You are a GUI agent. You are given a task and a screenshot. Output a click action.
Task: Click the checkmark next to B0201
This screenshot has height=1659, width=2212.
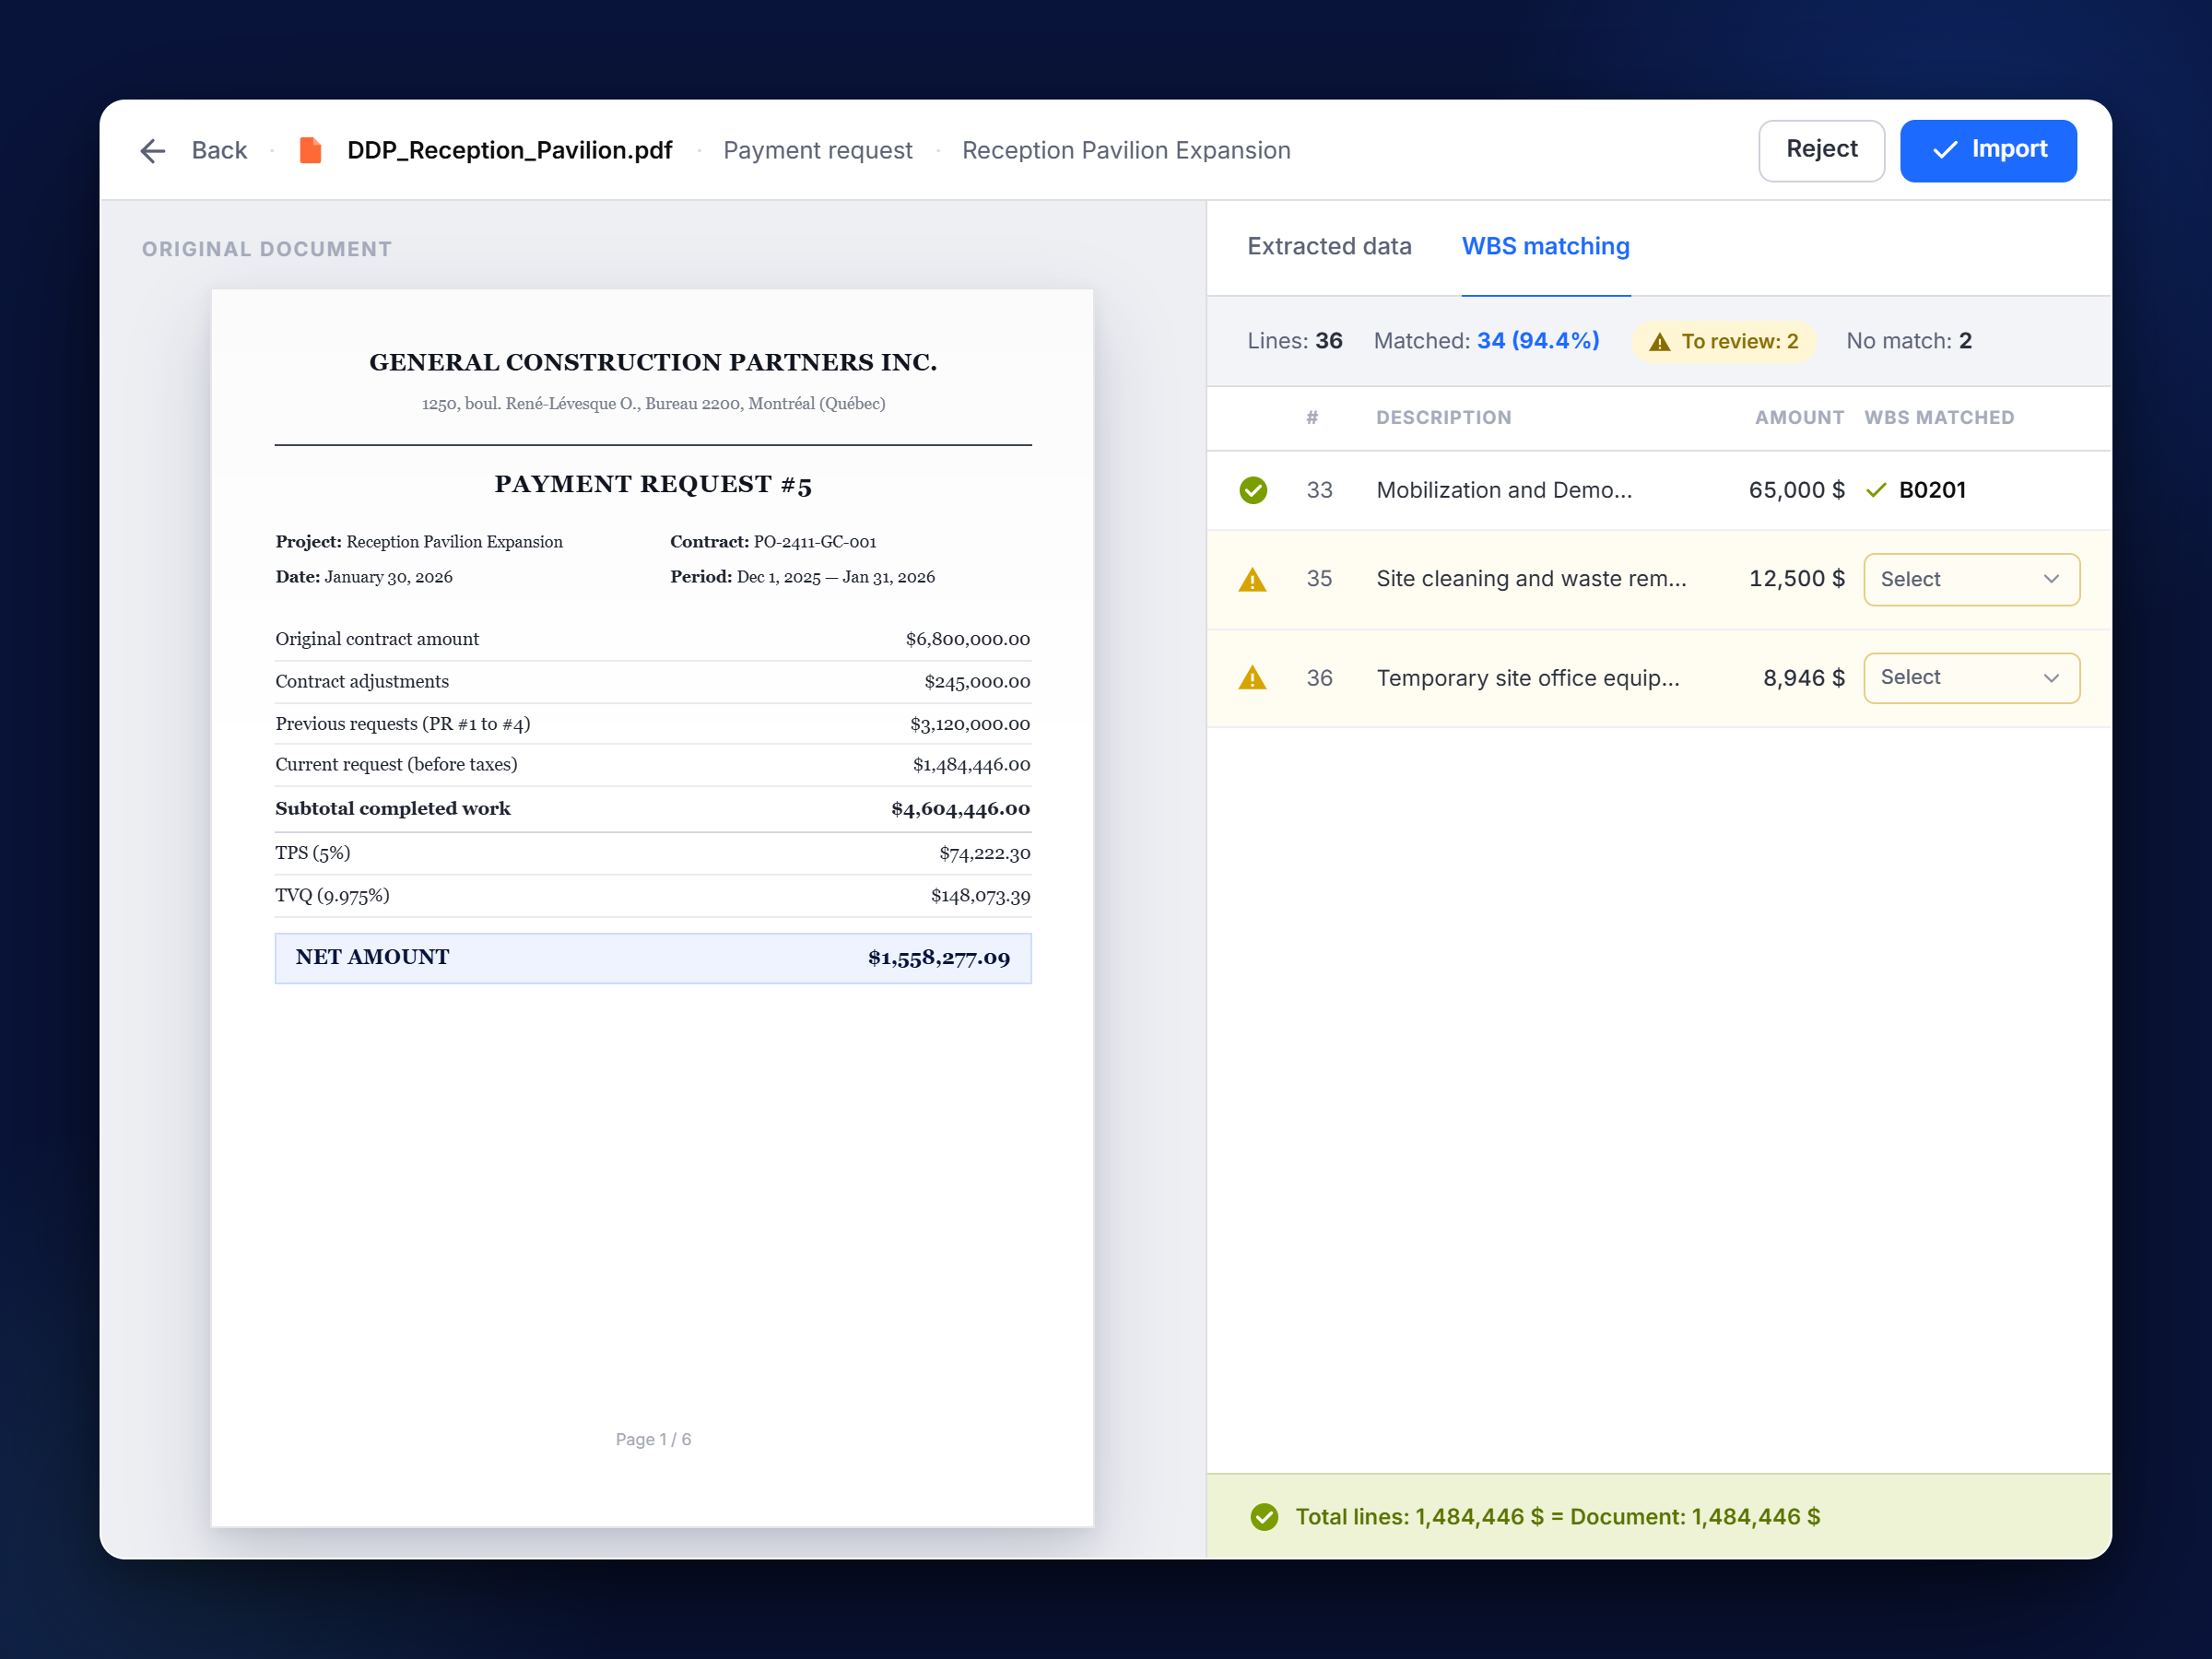pyautogui.click(x=1876, y=490)
